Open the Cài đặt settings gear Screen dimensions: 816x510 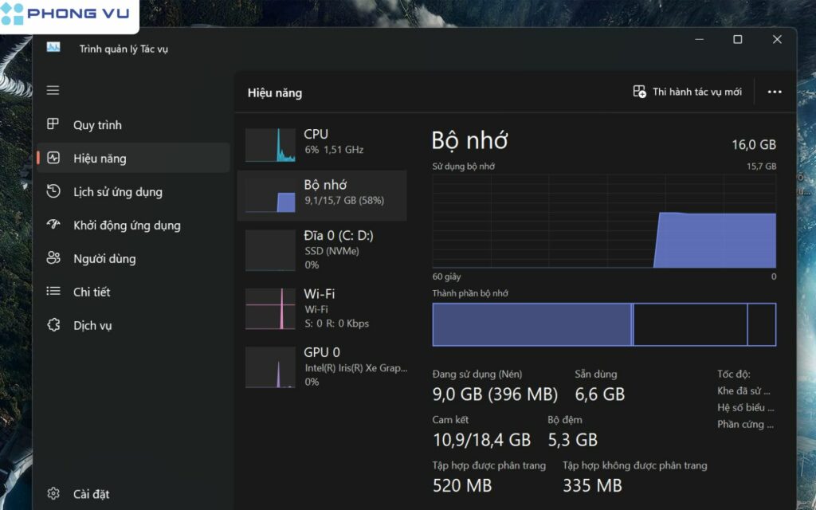pos(53,493)
